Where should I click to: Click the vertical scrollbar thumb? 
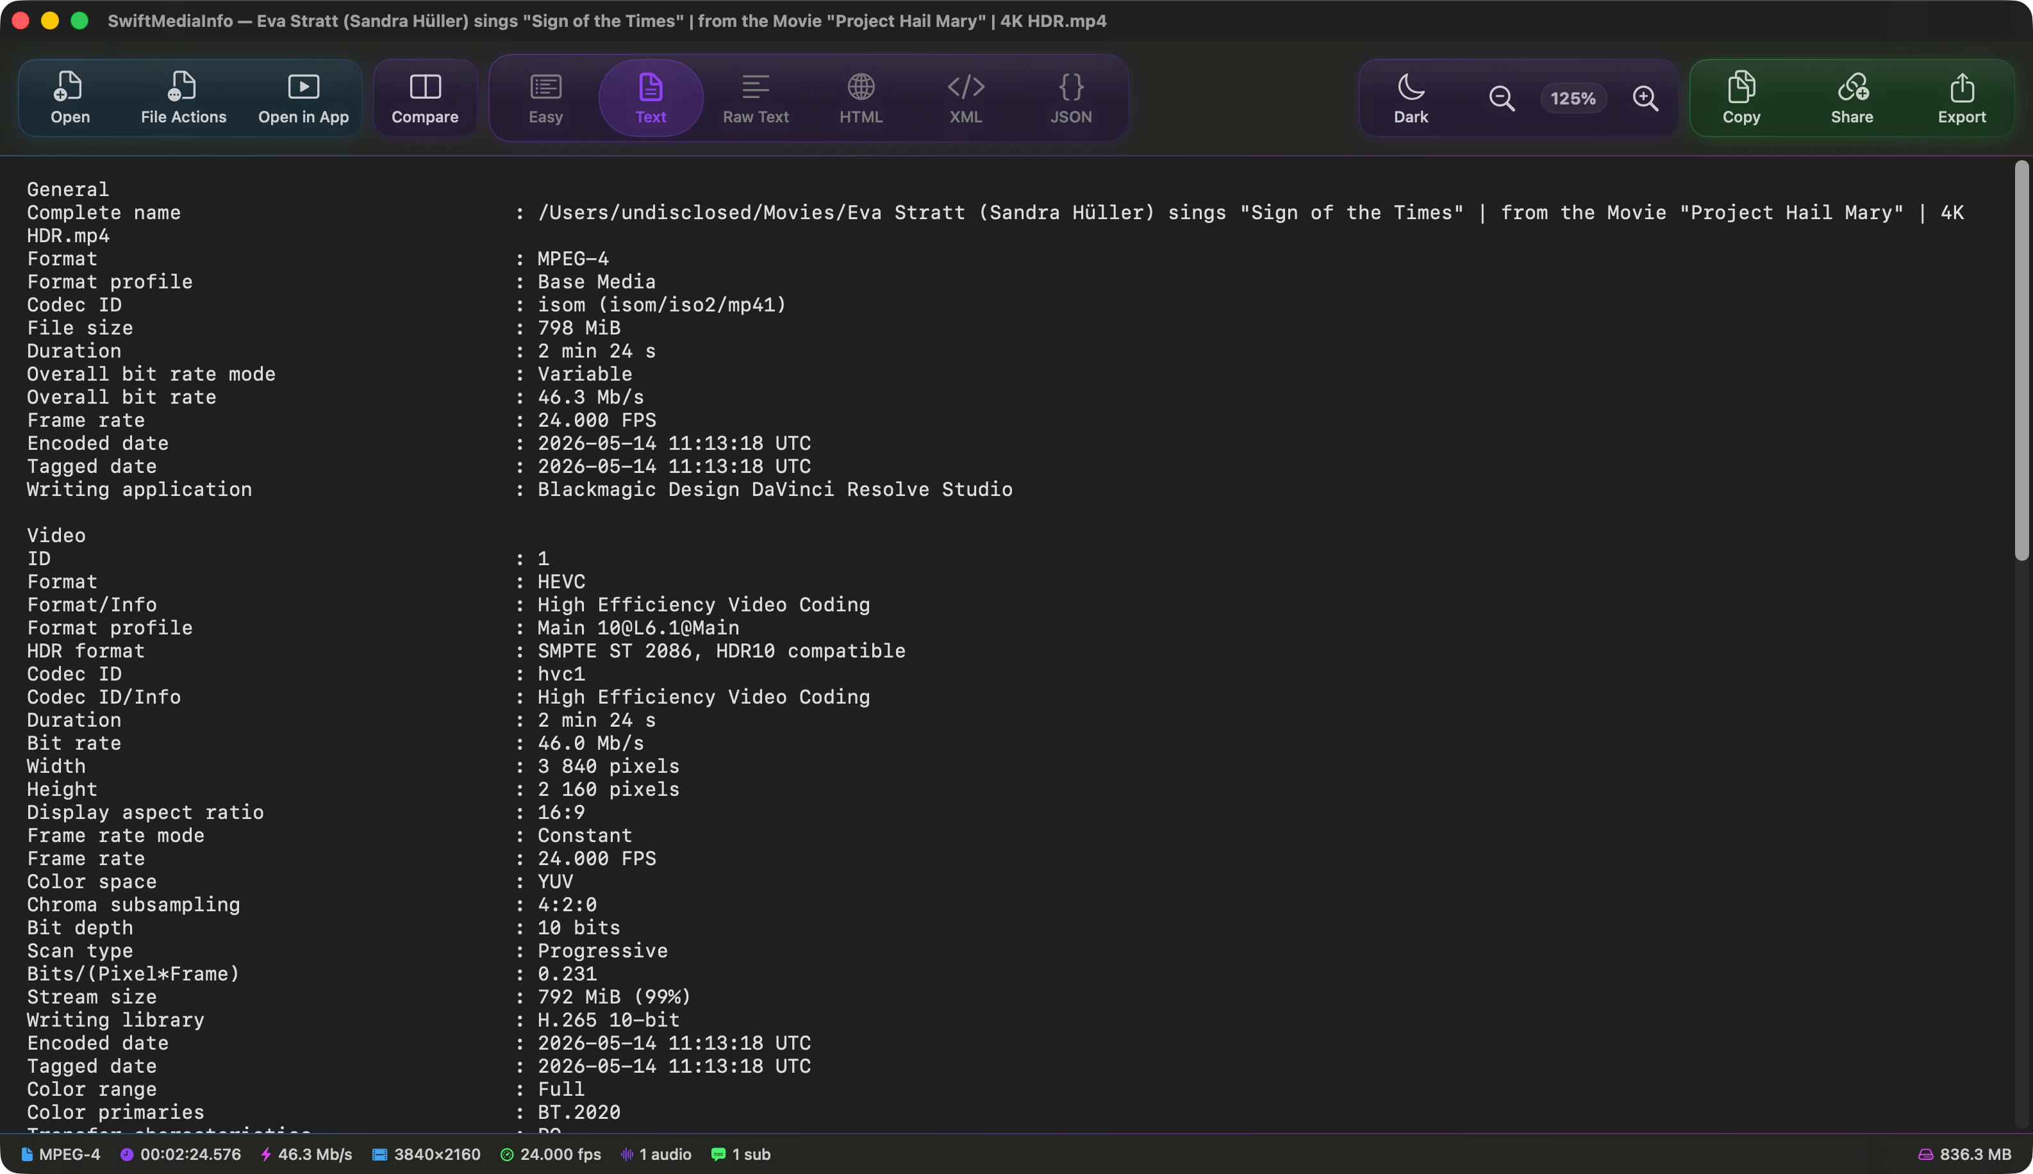[2021, 360]
